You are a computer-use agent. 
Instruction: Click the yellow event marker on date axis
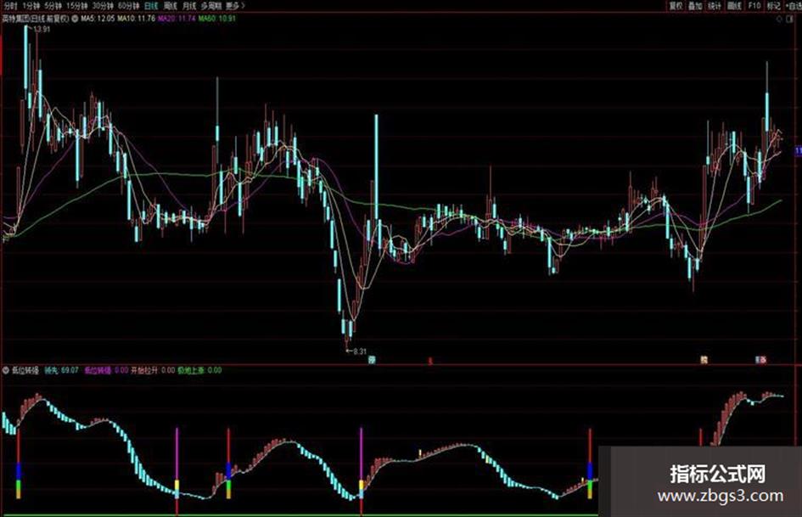click(704, 360)
